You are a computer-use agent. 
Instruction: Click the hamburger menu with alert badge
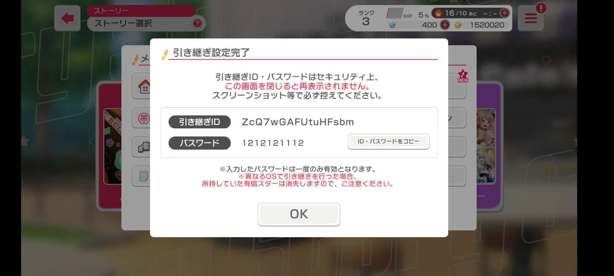[x=531, y=18]
